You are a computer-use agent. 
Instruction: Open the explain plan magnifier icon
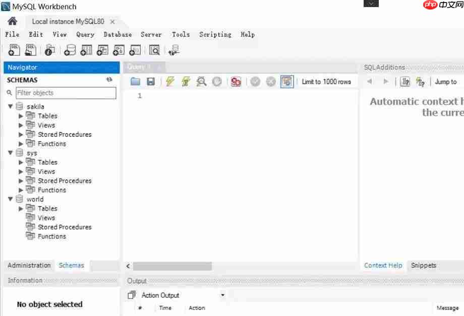point(201,82)
